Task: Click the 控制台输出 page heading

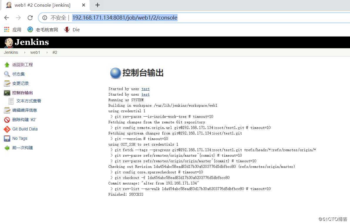Action: pos(143,73)
